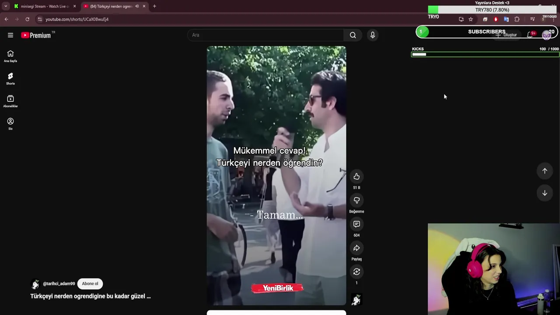The width and height of the screenshot is (560, 315).
Task: Go to the next short with down arrow
Action: (x=545, y=193)
